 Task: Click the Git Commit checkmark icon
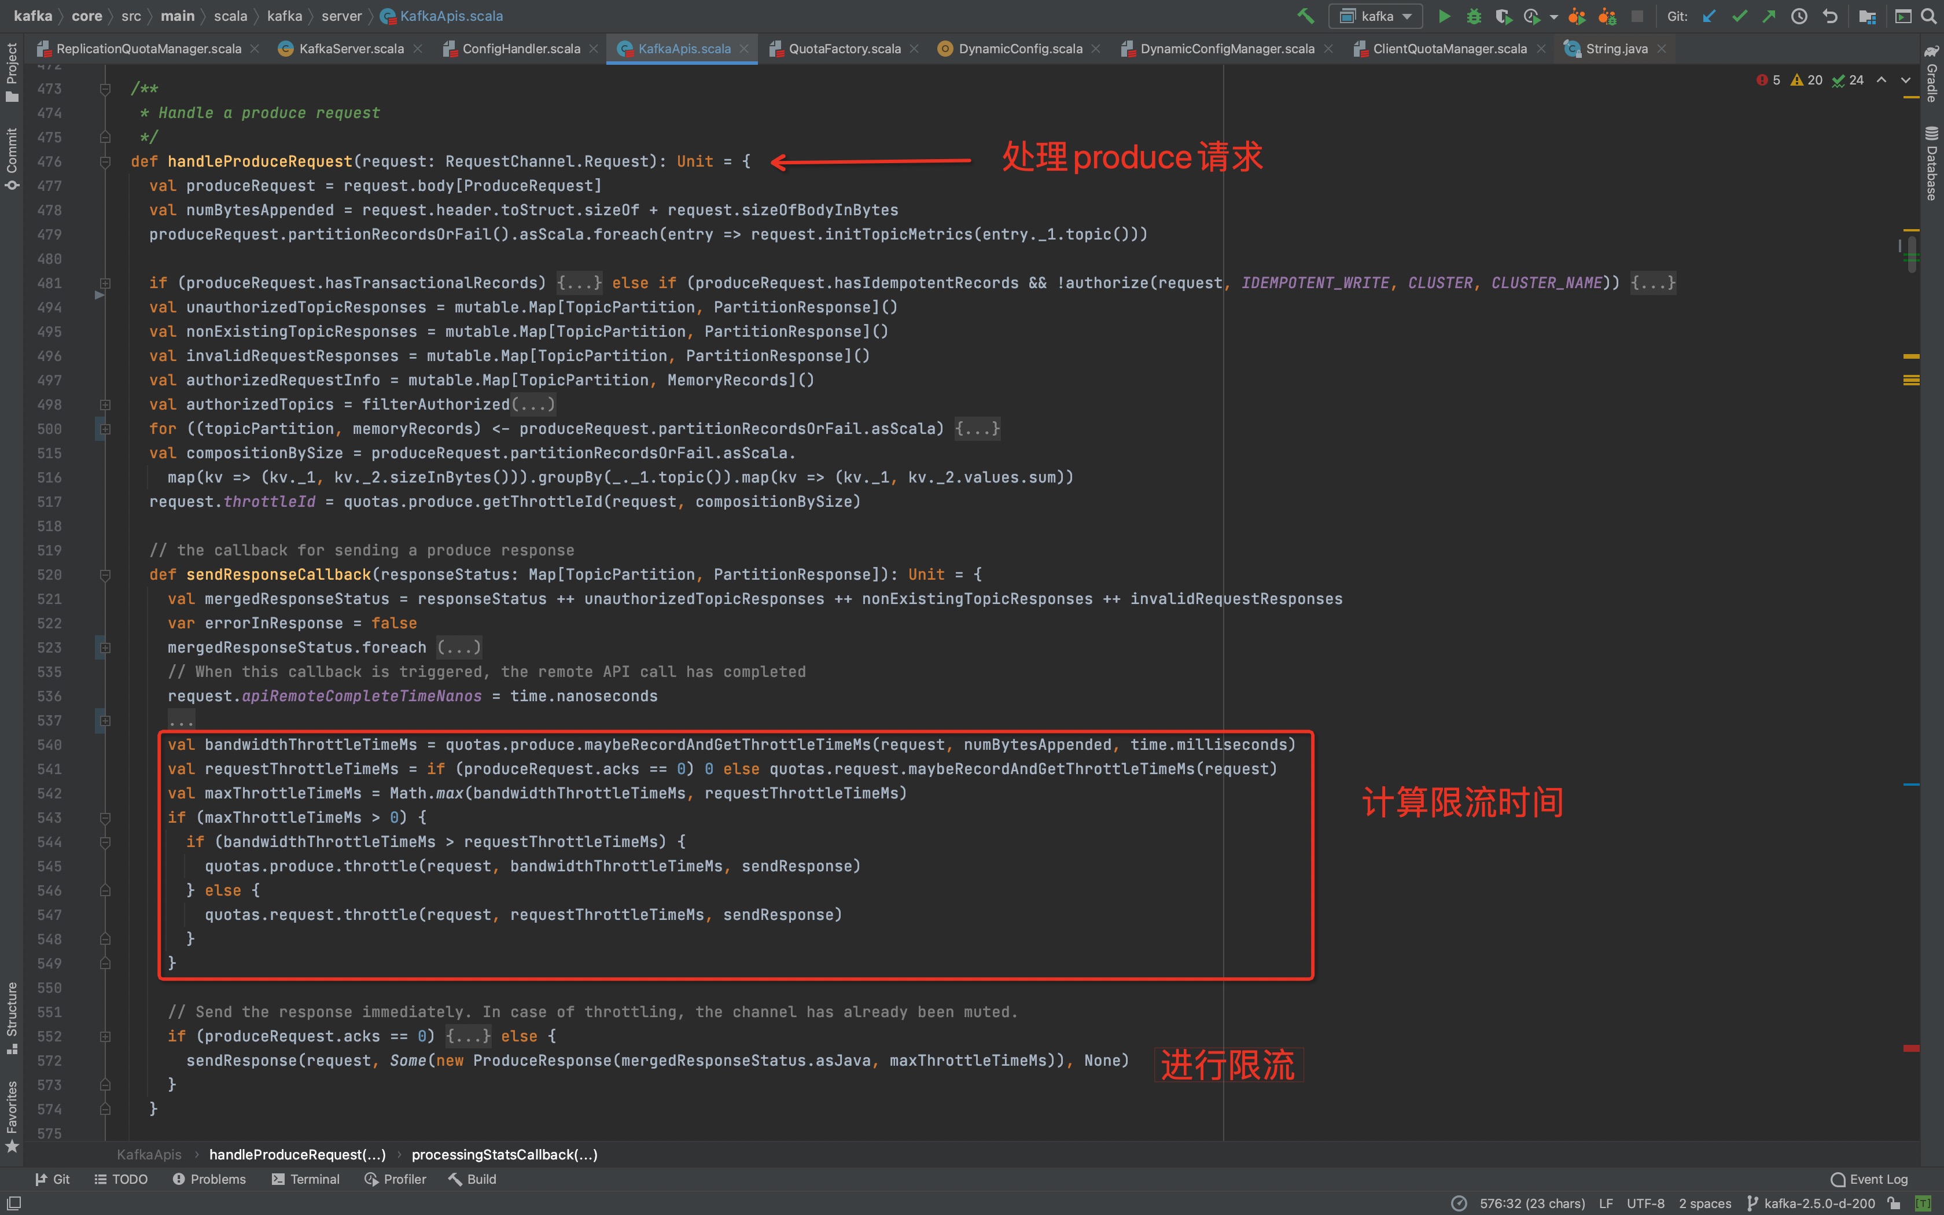point(1739,16)
